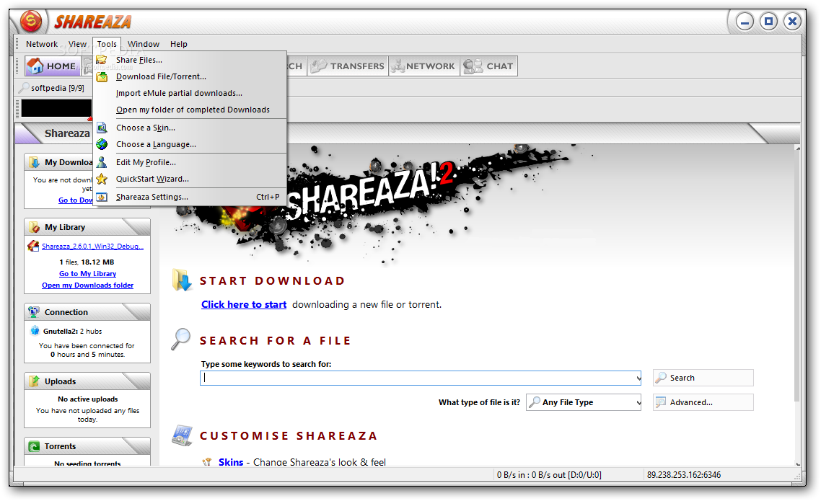Viewport: 821px width, 501px height.
Task: Collapse the Uploads panel header
Action: tap(87, 381)
